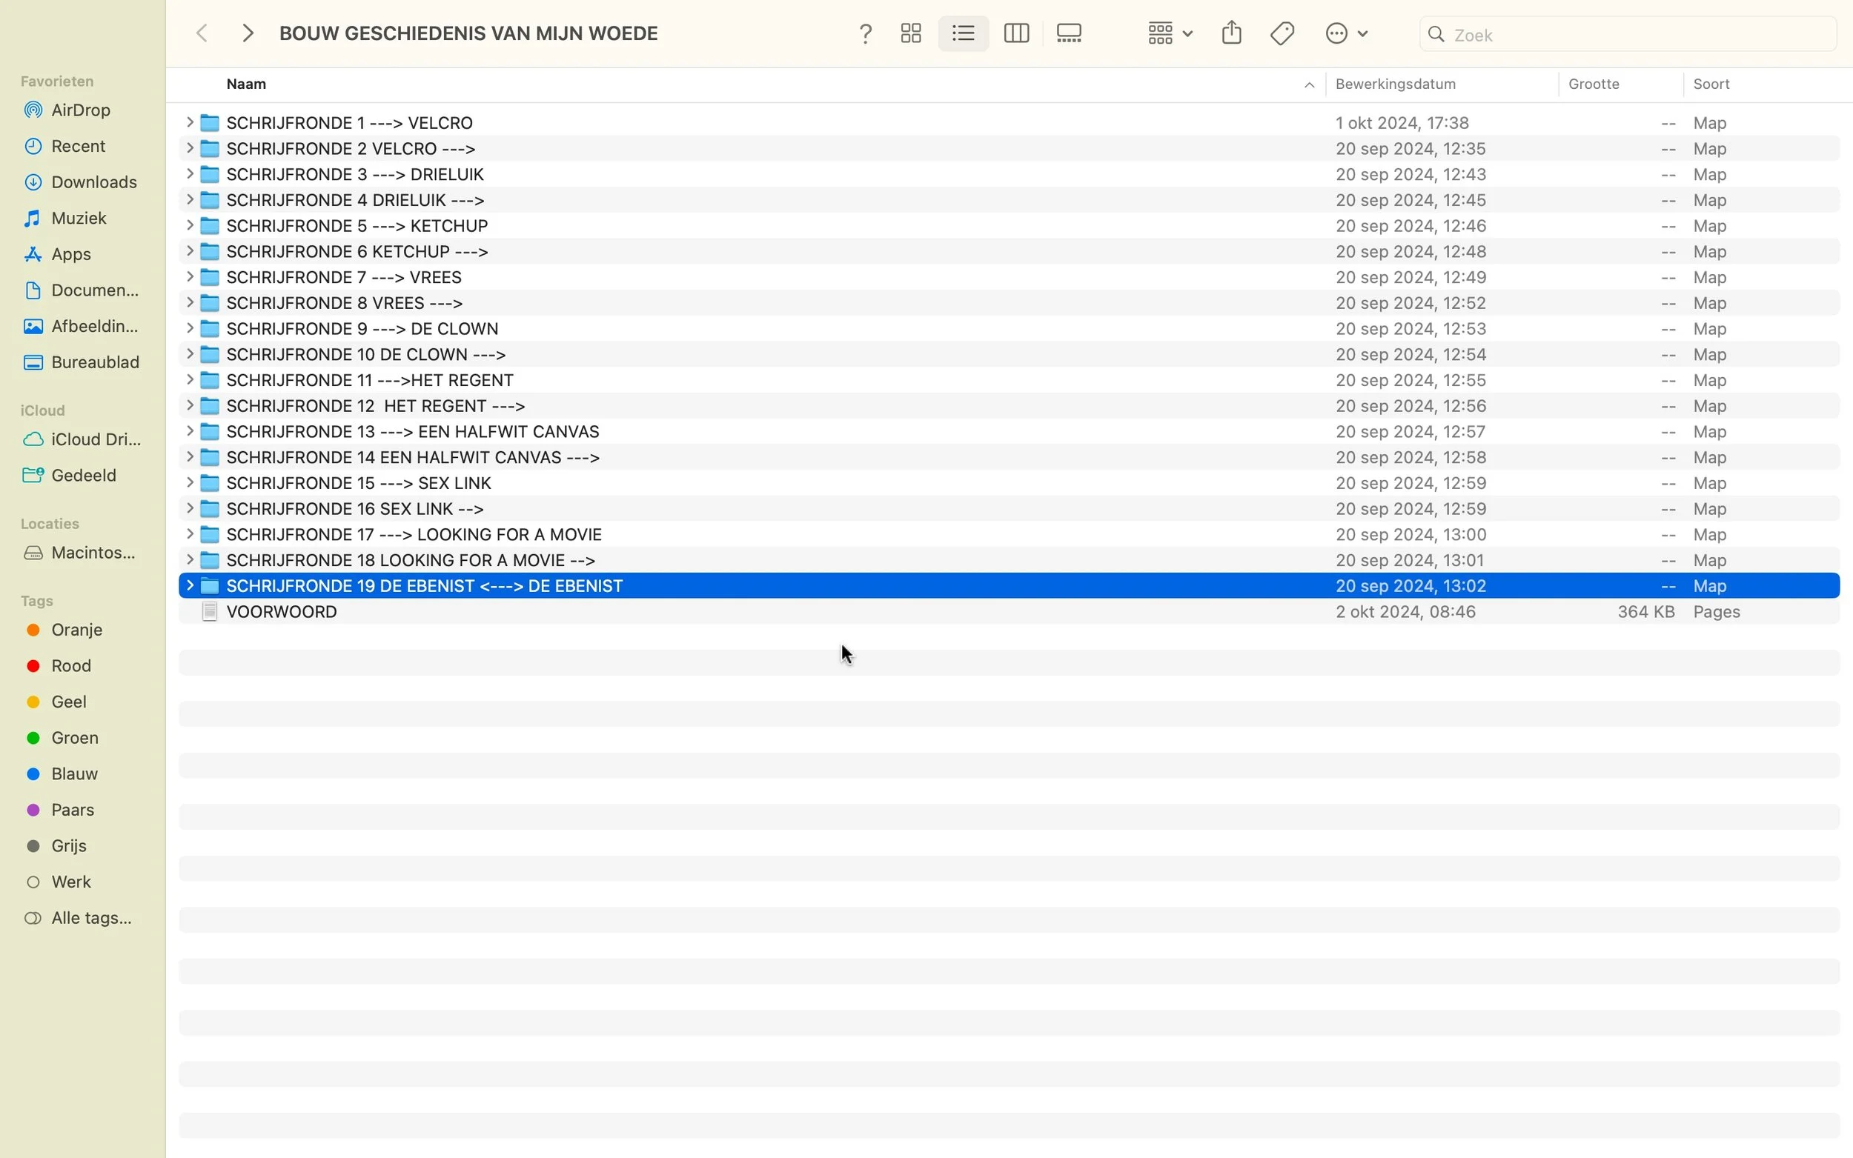
Task: Open AirDrop in the sidebar
Action: (81, 110)
